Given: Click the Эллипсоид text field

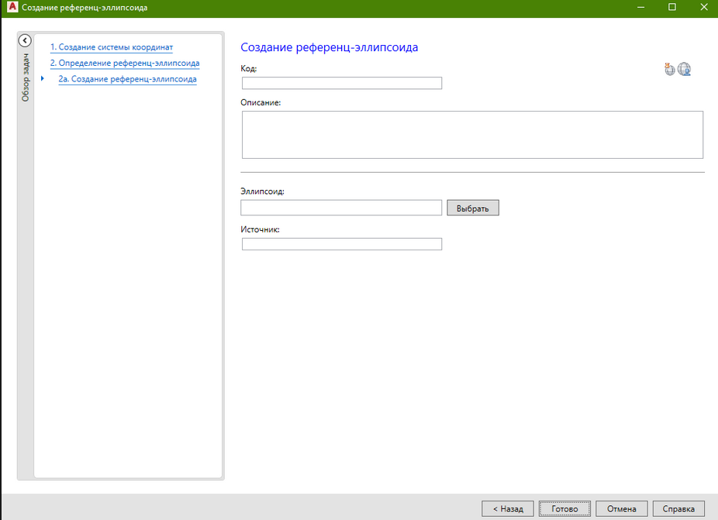Looking at the screenshot, I should (341, 208).
